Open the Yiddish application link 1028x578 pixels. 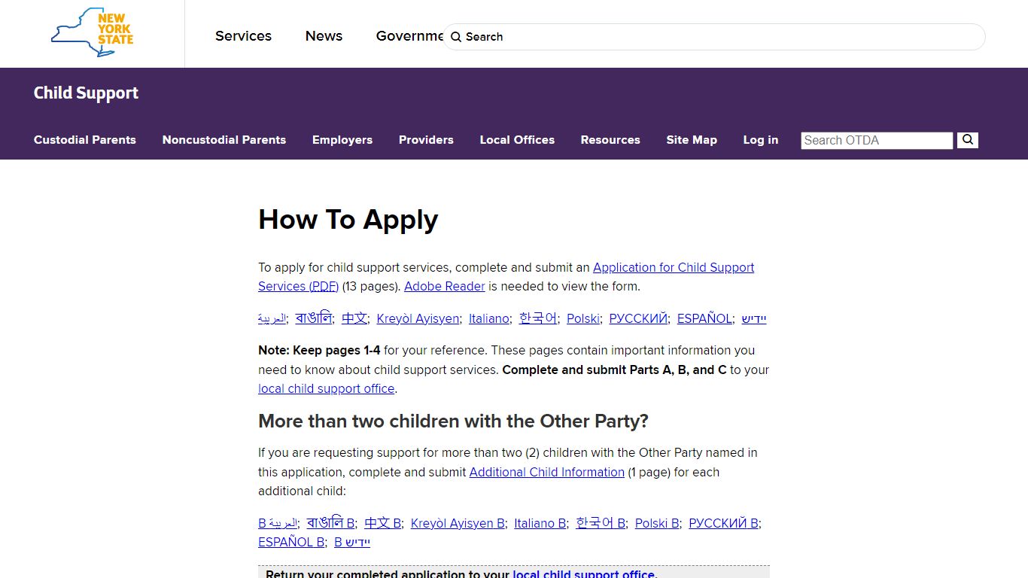pyautogui.click(x=754, y=318)
